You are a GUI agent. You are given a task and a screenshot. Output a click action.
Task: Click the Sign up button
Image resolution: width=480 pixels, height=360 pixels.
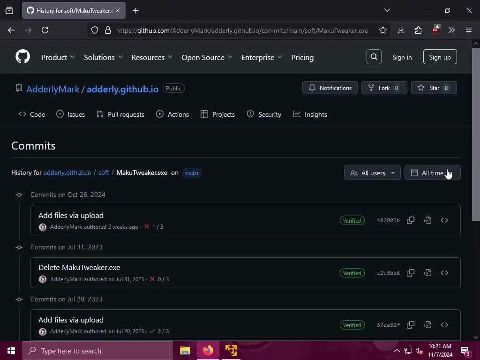(440, 57)
